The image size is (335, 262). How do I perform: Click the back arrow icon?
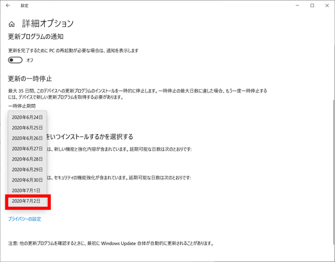tap(8, 5)
